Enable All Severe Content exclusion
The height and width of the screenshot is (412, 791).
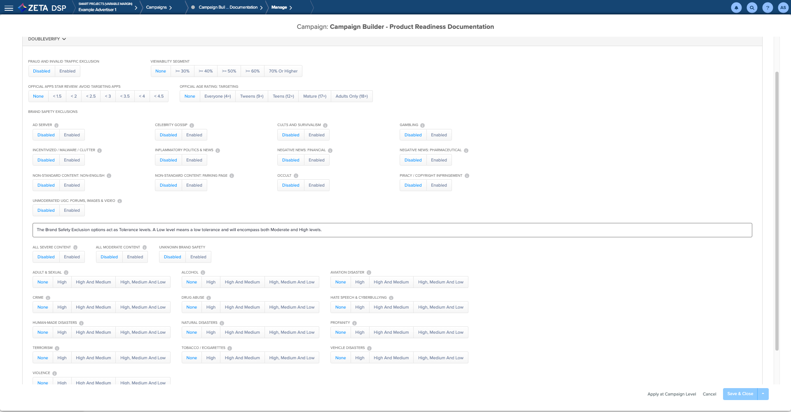(72, 257)
